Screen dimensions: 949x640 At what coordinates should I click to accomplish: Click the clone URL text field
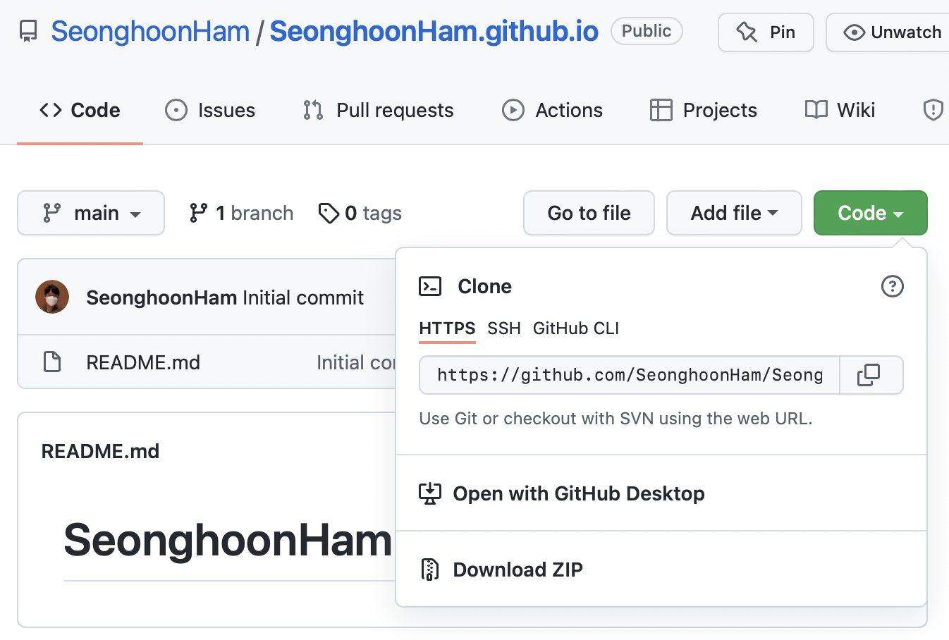click(630, 375)
